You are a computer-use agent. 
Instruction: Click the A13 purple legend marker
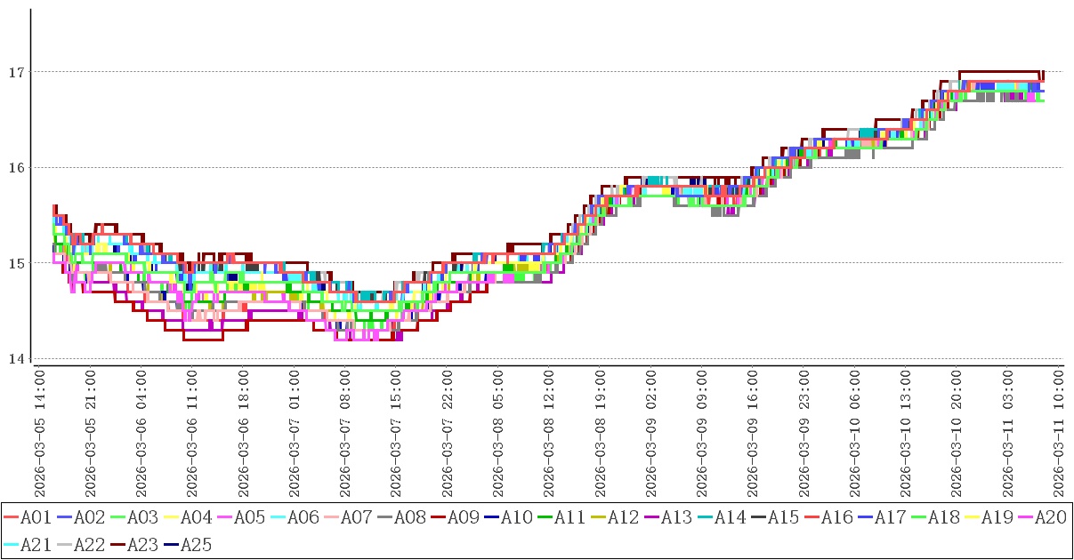coord(652,517)
